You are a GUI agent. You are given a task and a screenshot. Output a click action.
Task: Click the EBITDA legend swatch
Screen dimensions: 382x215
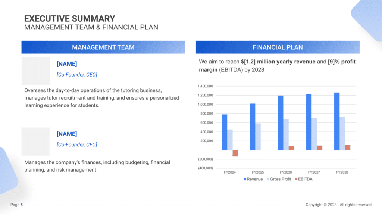296,179
